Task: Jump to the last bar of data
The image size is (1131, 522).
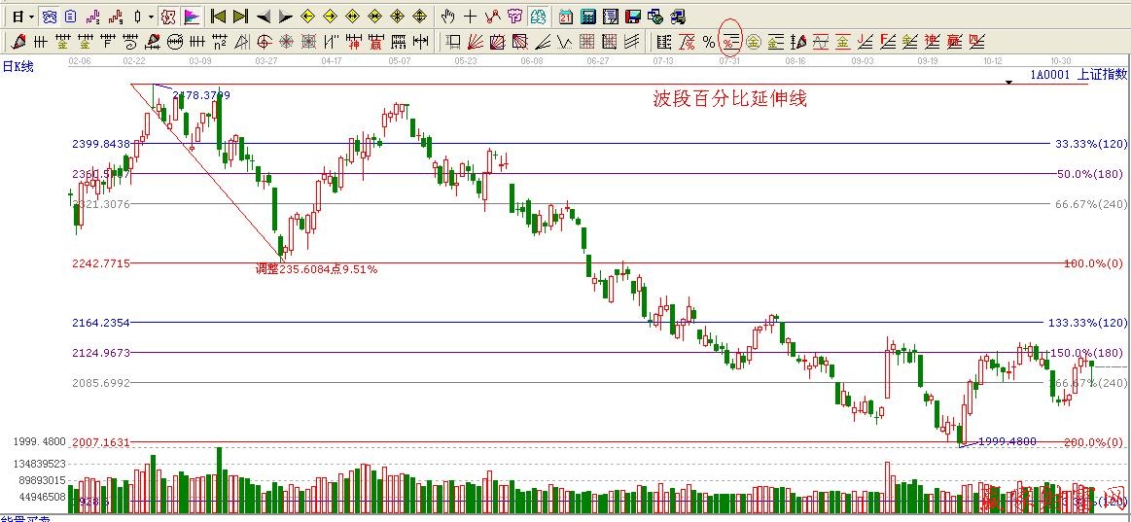Action: click(240, 17)
